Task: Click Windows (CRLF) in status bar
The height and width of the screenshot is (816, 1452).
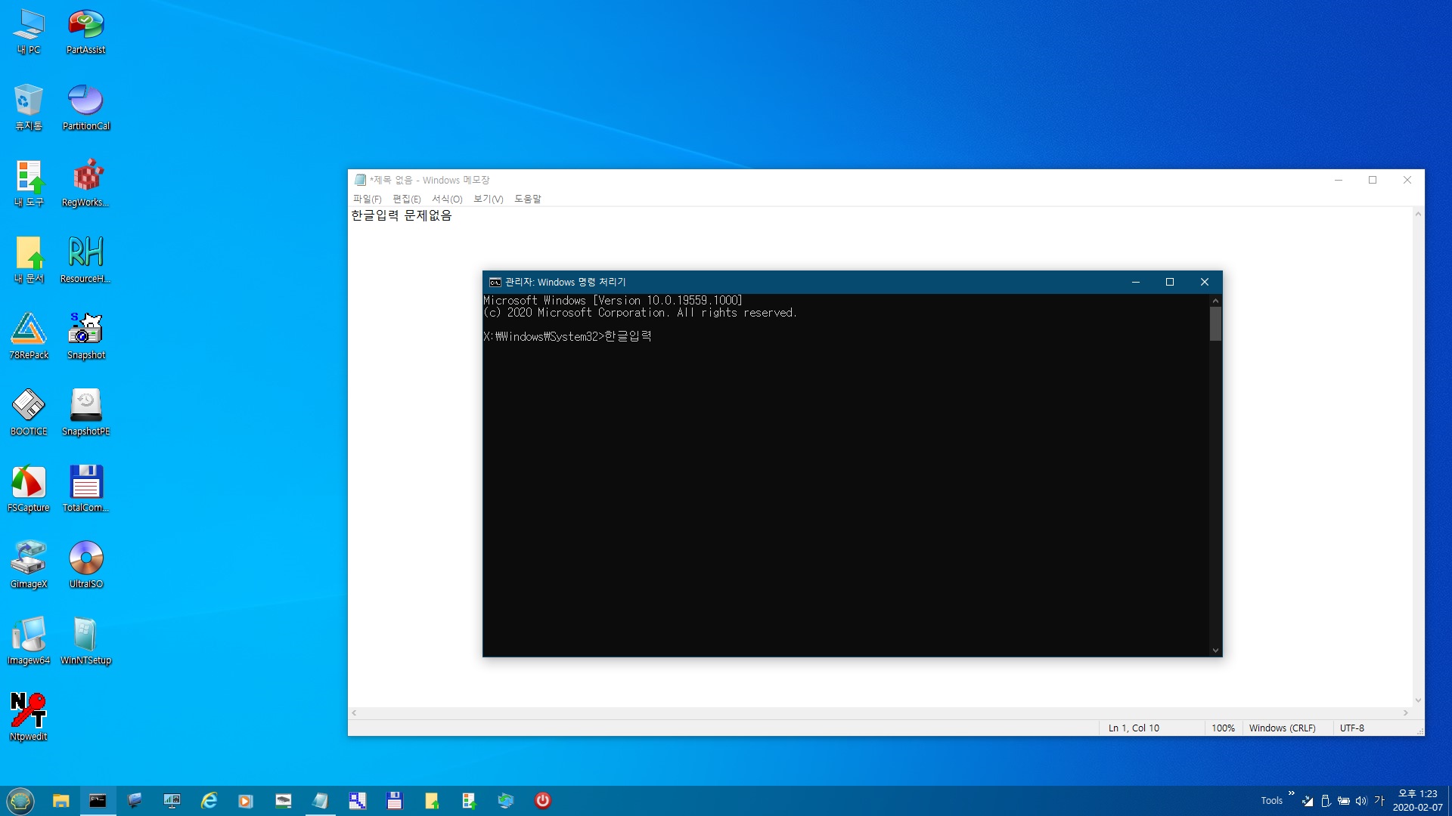Action: click(1282, 728)
